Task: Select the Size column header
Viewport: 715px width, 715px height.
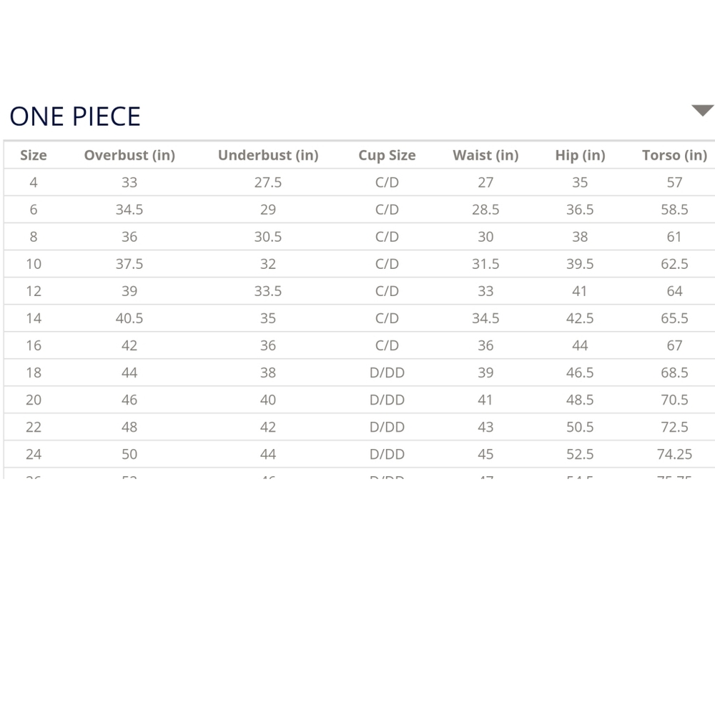Action: tap(34, 155)
